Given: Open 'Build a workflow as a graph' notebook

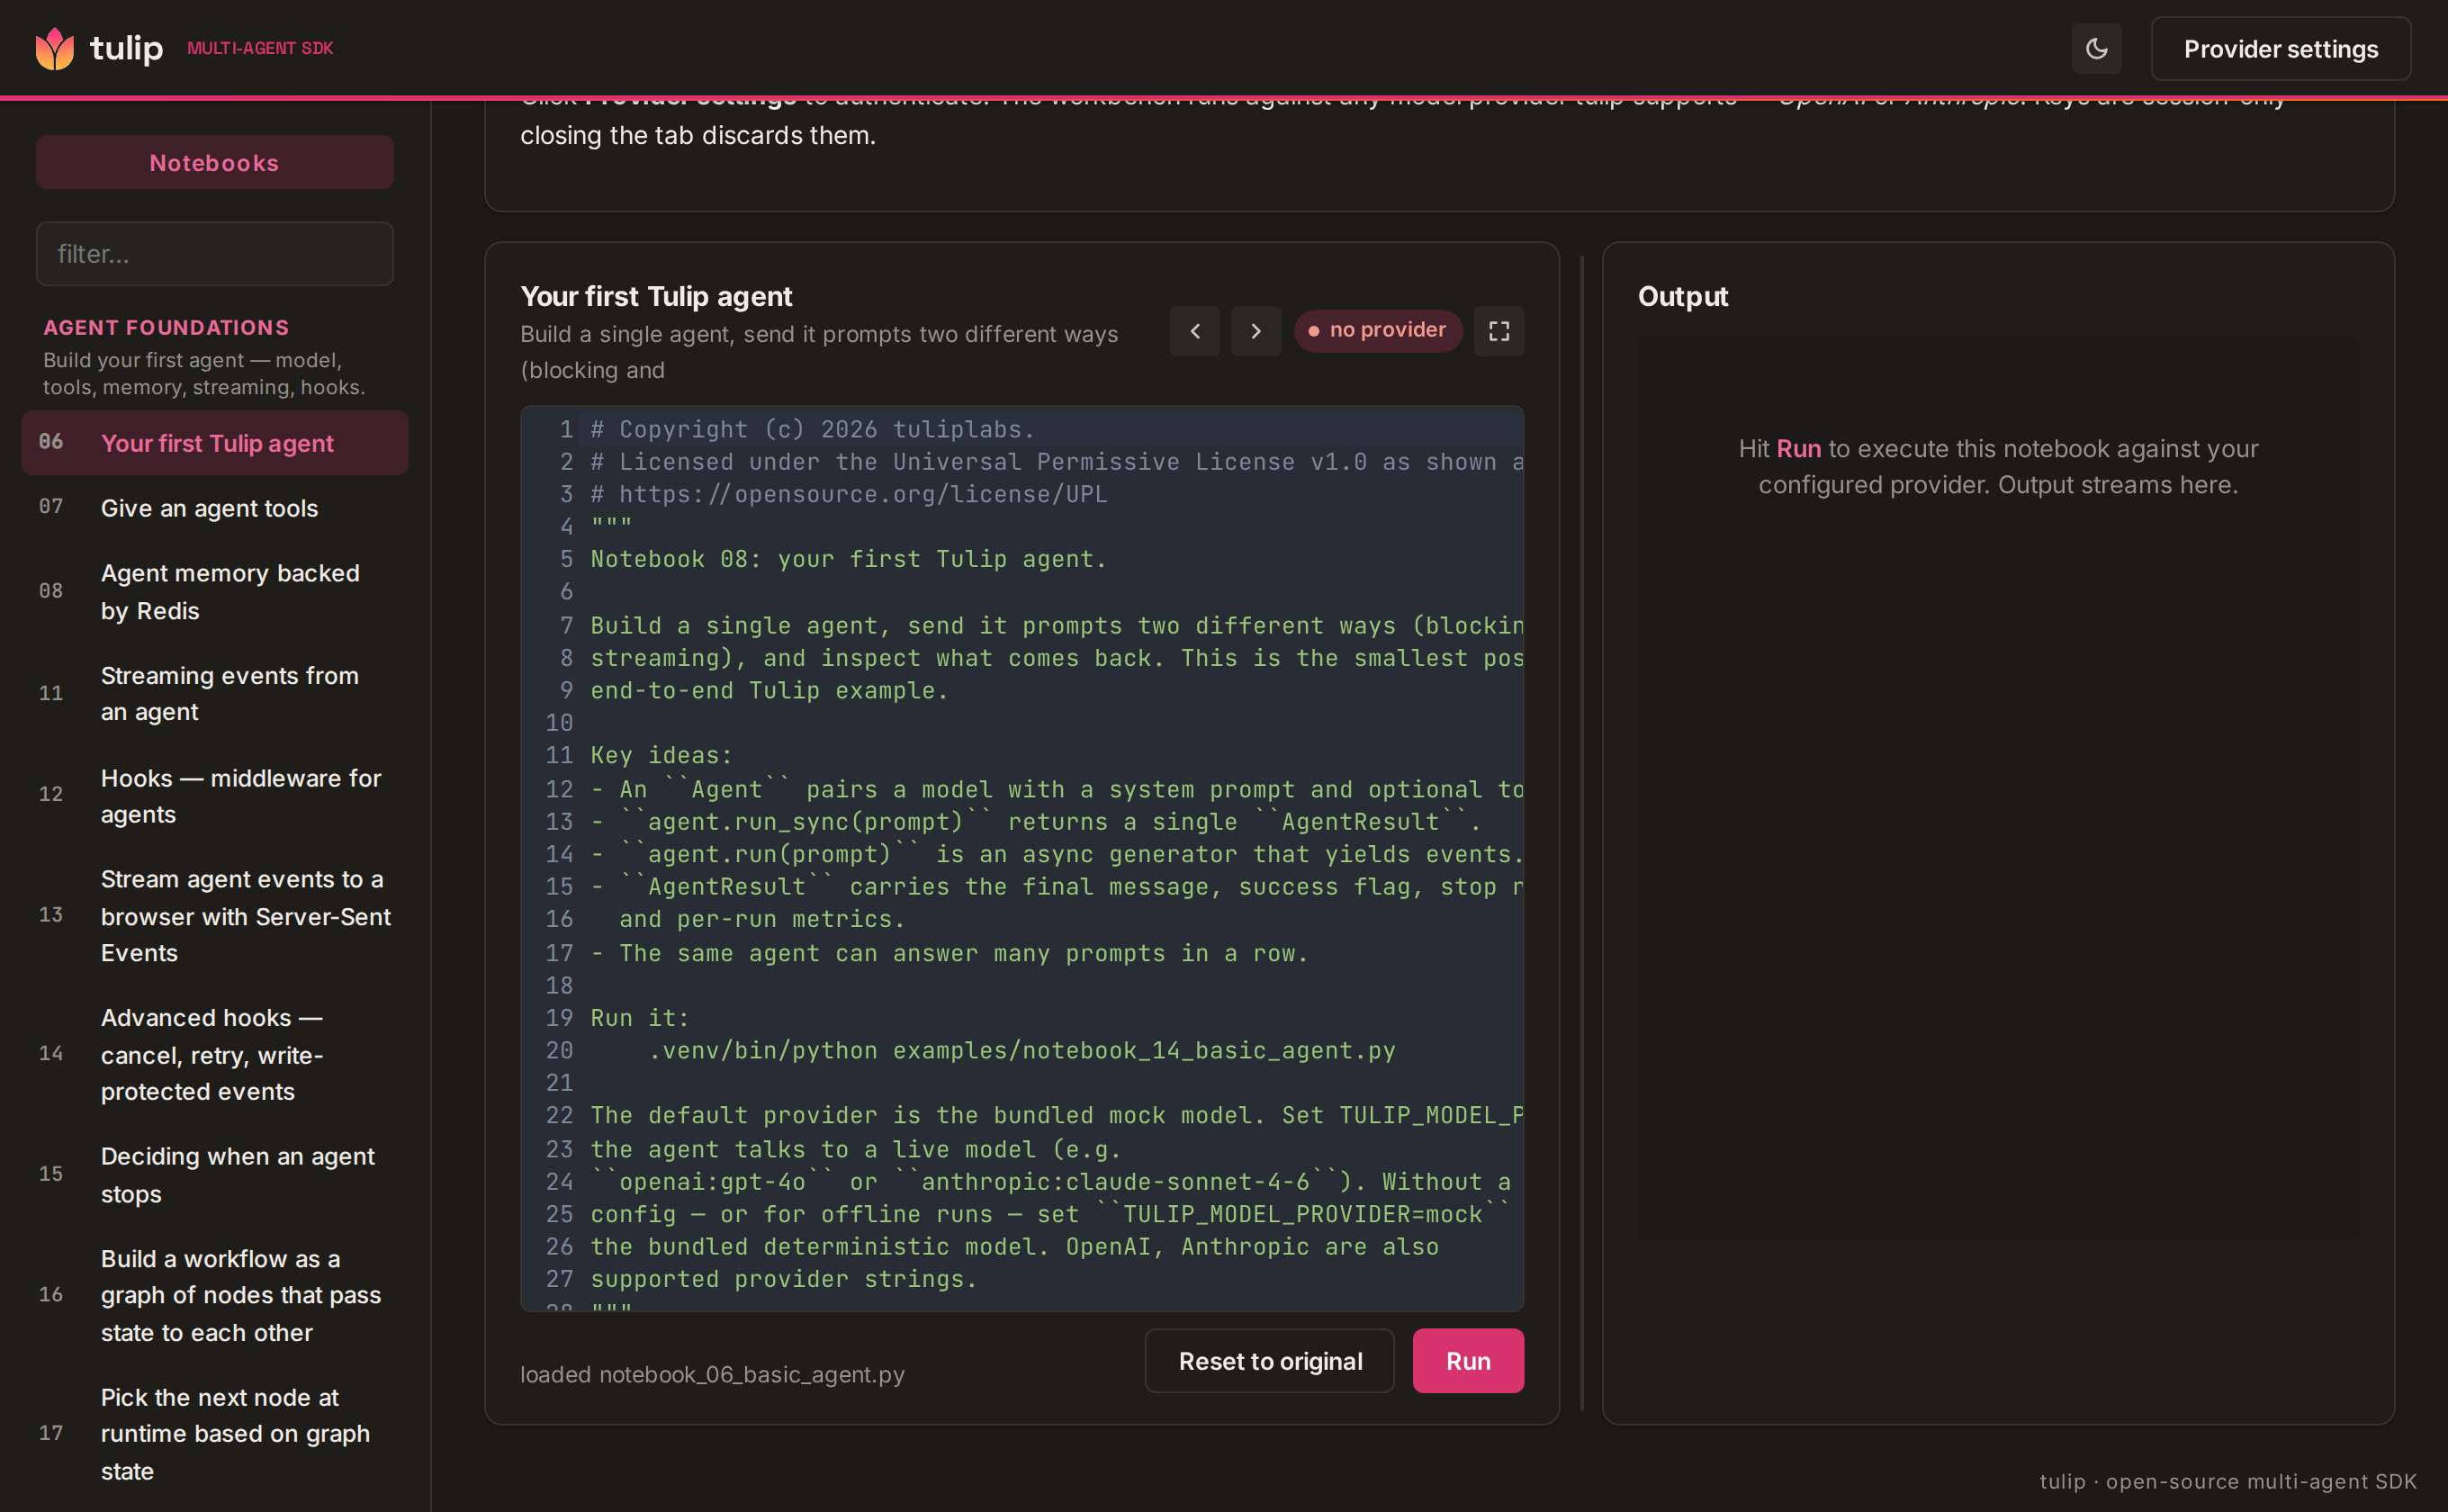Looking at the screenshot, I should coord(214,1295).
